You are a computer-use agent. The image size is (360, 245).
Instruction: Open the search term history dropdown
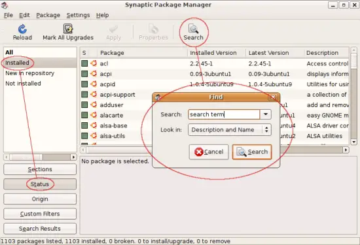[x=266, y=114]
